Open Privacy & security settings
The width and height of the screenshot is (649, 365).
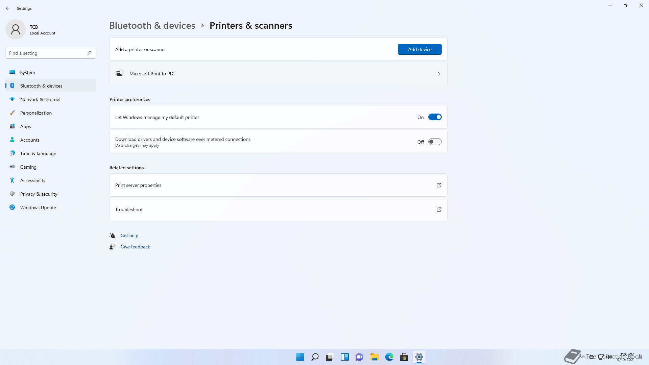tap(51, 194)
